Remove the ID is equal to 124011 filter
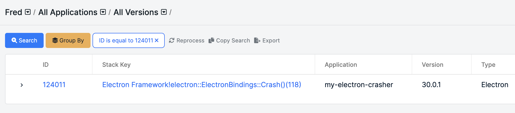Image resolution: width=515 pixels, height=113 pixels. click(157, 40)
